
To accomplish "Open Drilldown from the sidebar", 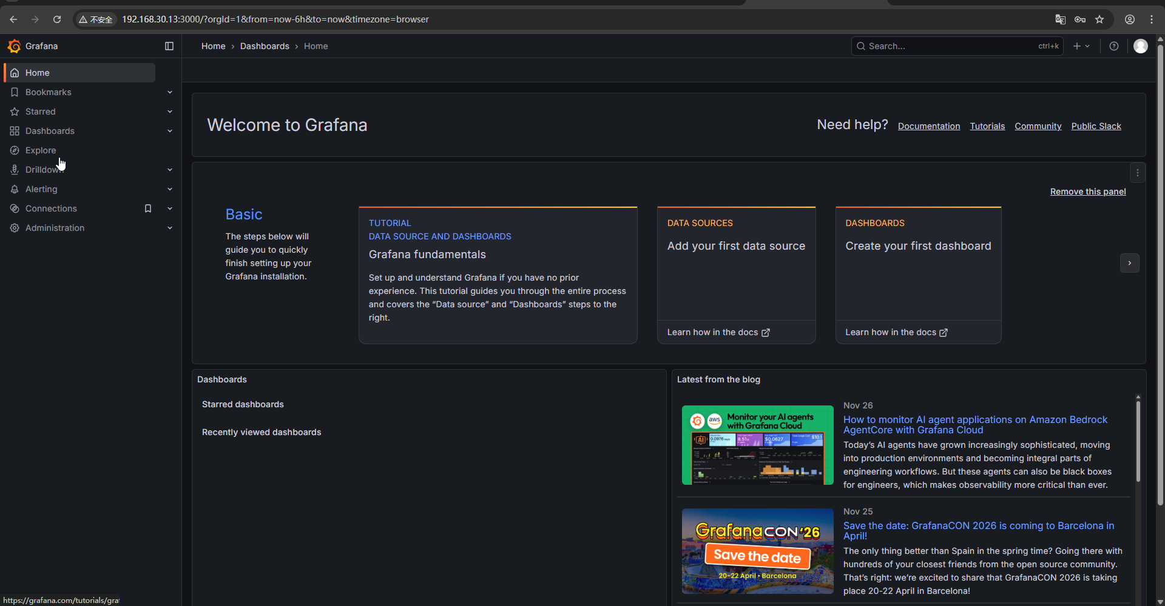I will tap(44, 170).
